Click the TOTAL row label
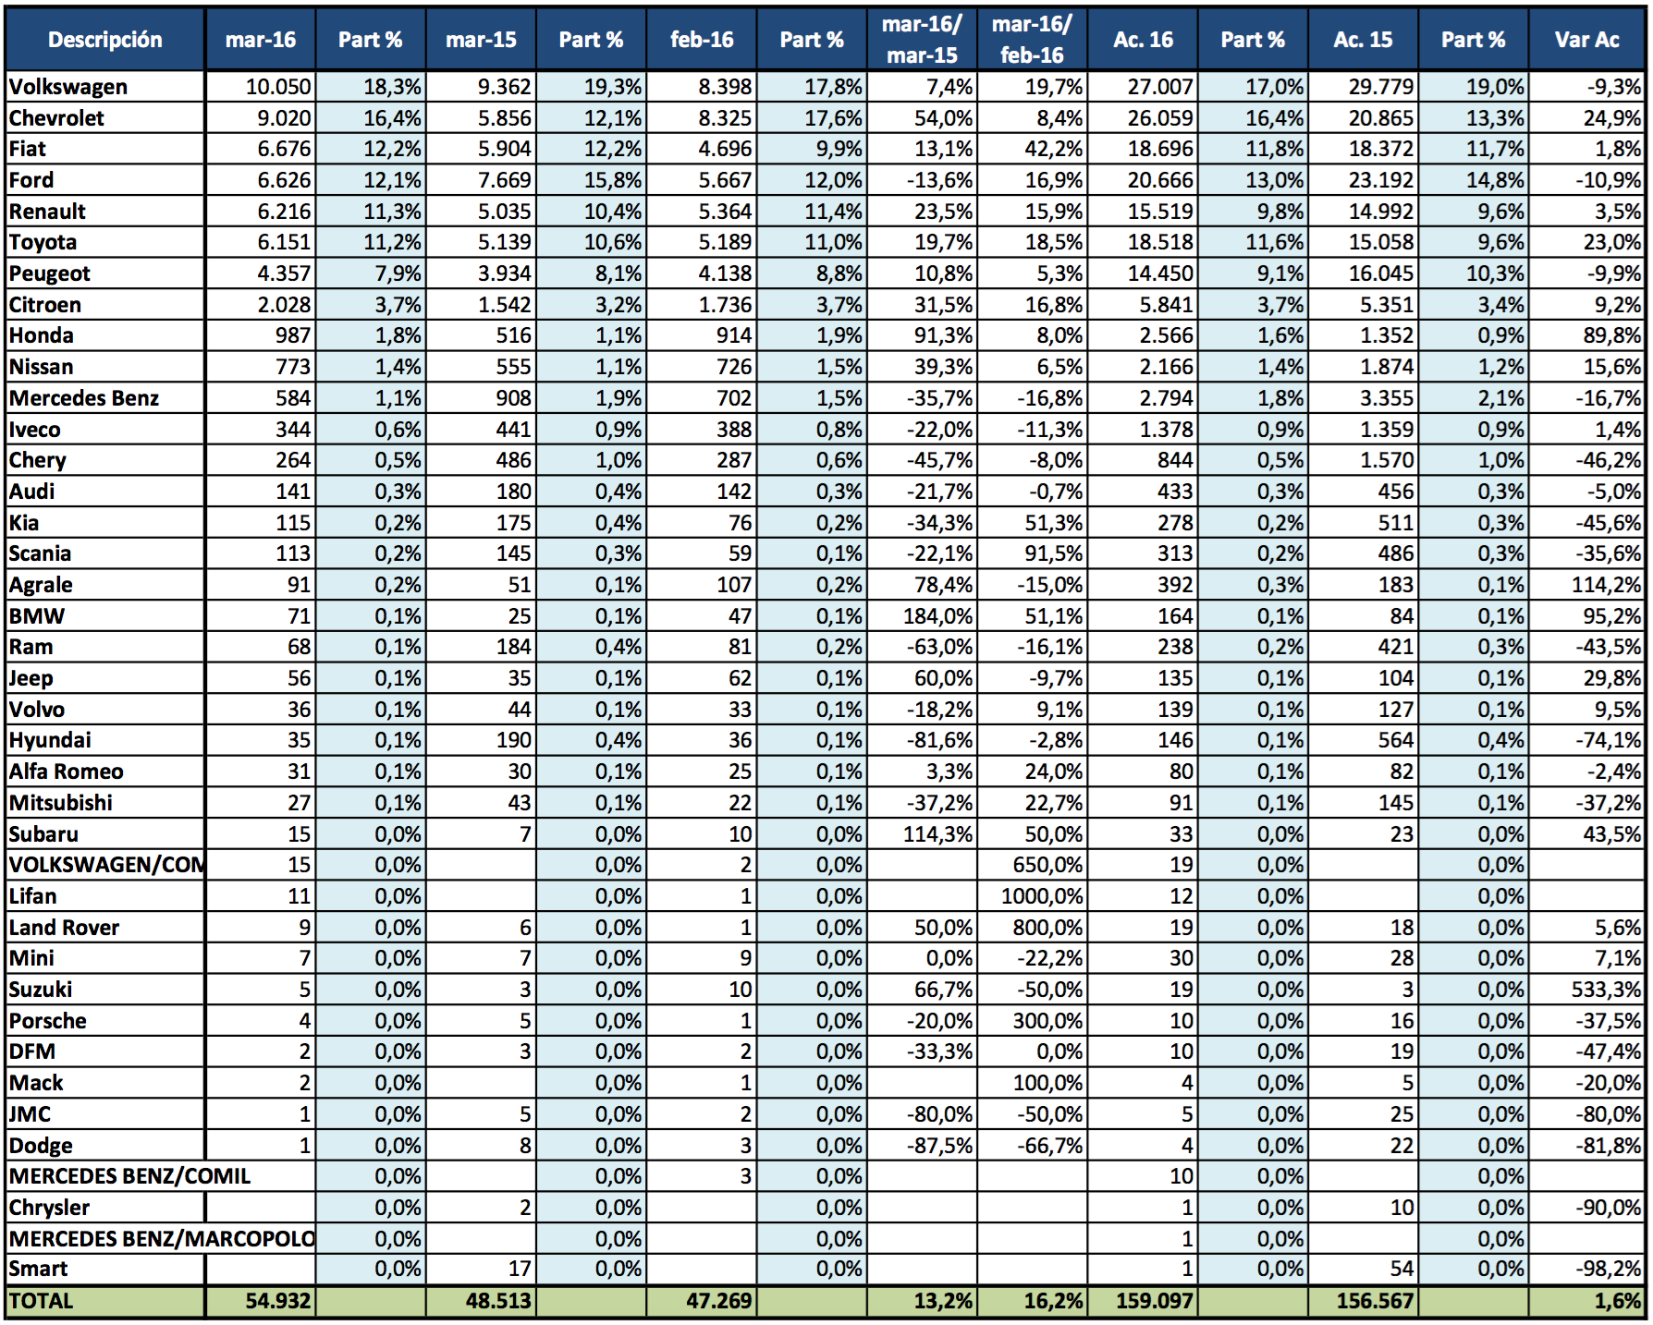 (x=42, y=1301)
